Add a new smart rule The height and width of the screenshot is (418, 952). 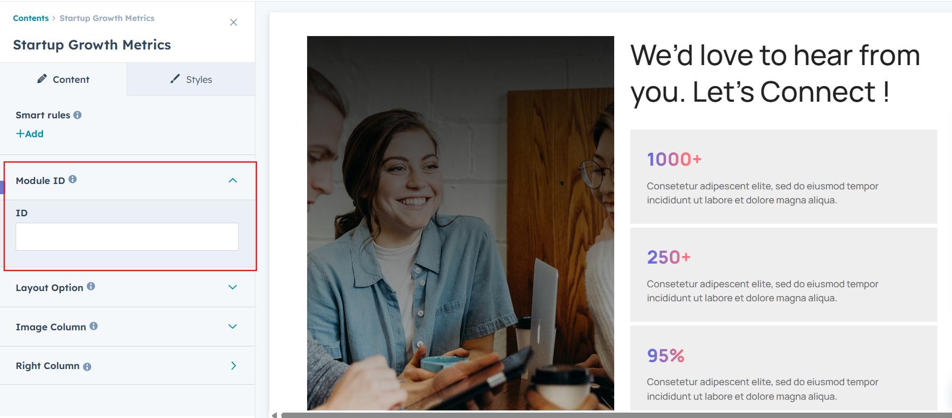tap(30, 134)
